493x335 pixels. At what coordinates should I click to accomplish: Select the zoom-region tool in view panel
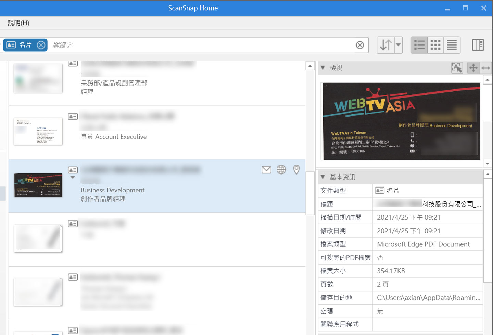pos(457,68)
